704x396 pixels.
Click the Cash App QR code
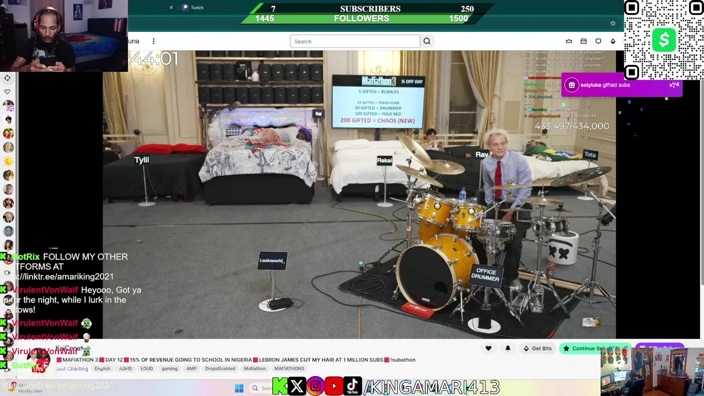[x=664, y=40]
